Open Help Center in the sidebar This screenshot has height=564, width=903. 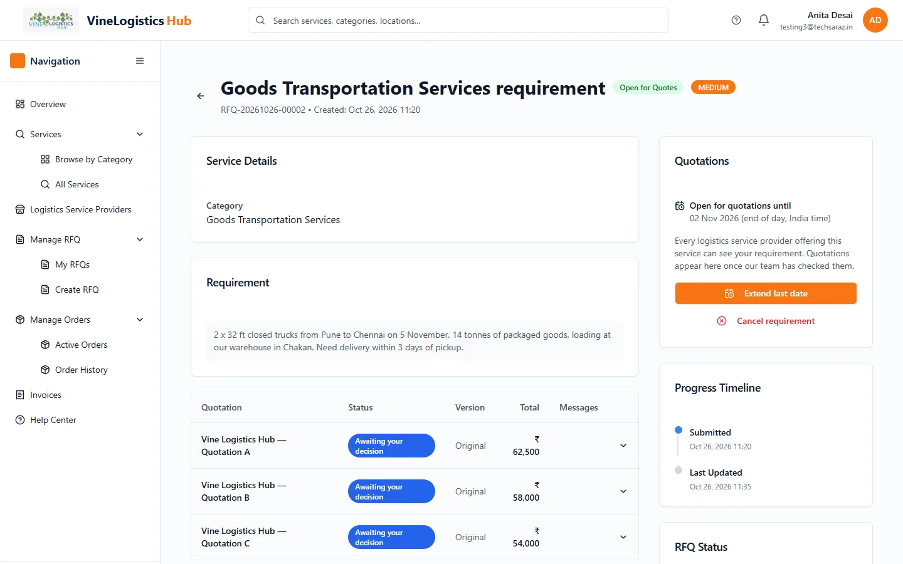click(x=80, y=420)
